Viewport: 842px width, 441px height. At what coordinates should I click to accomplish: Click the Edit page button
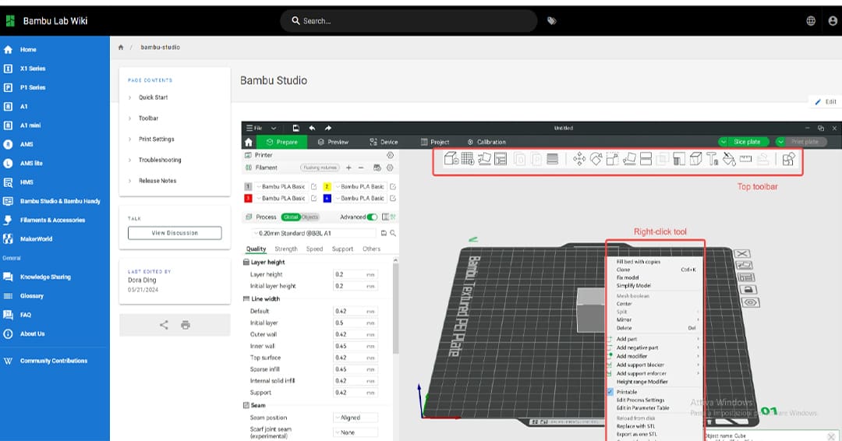click(x=826, y=101)
